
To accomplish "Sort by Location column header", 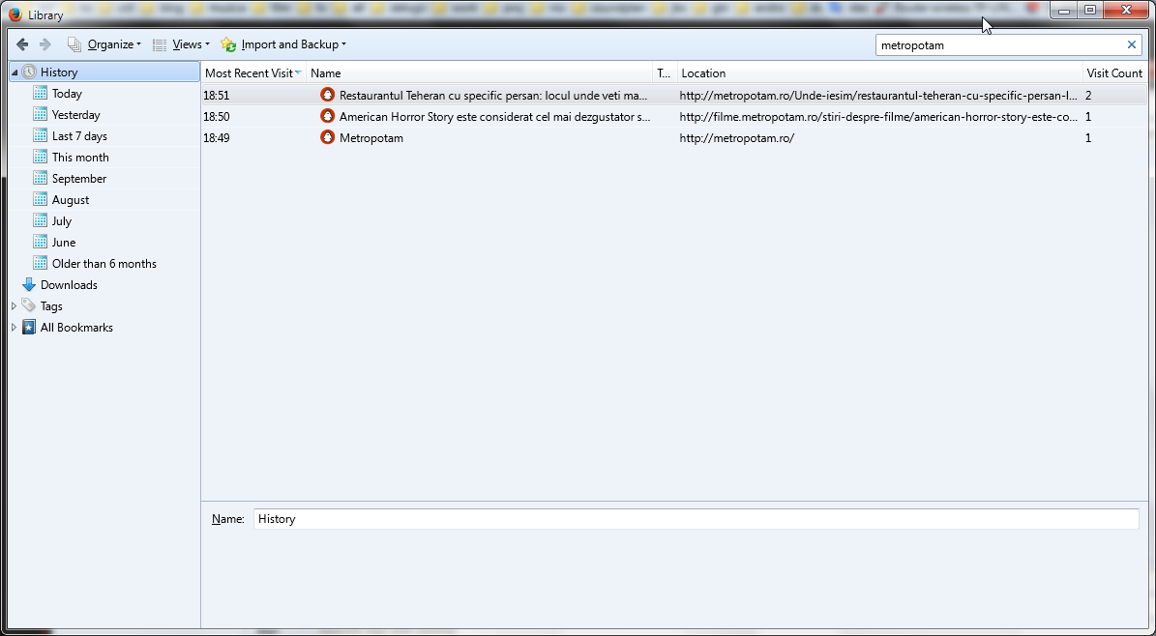I will coord(879,72).
